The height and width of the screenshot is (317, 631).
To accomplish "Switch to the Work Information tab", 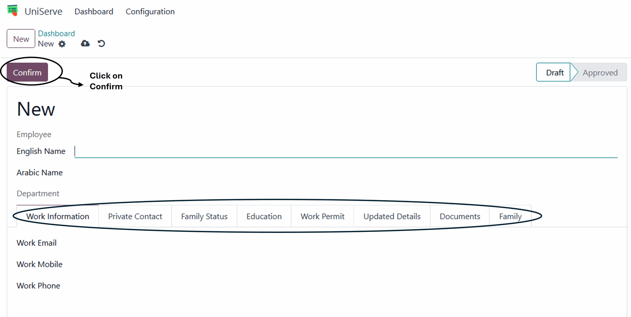I will [x=58, y=216].
